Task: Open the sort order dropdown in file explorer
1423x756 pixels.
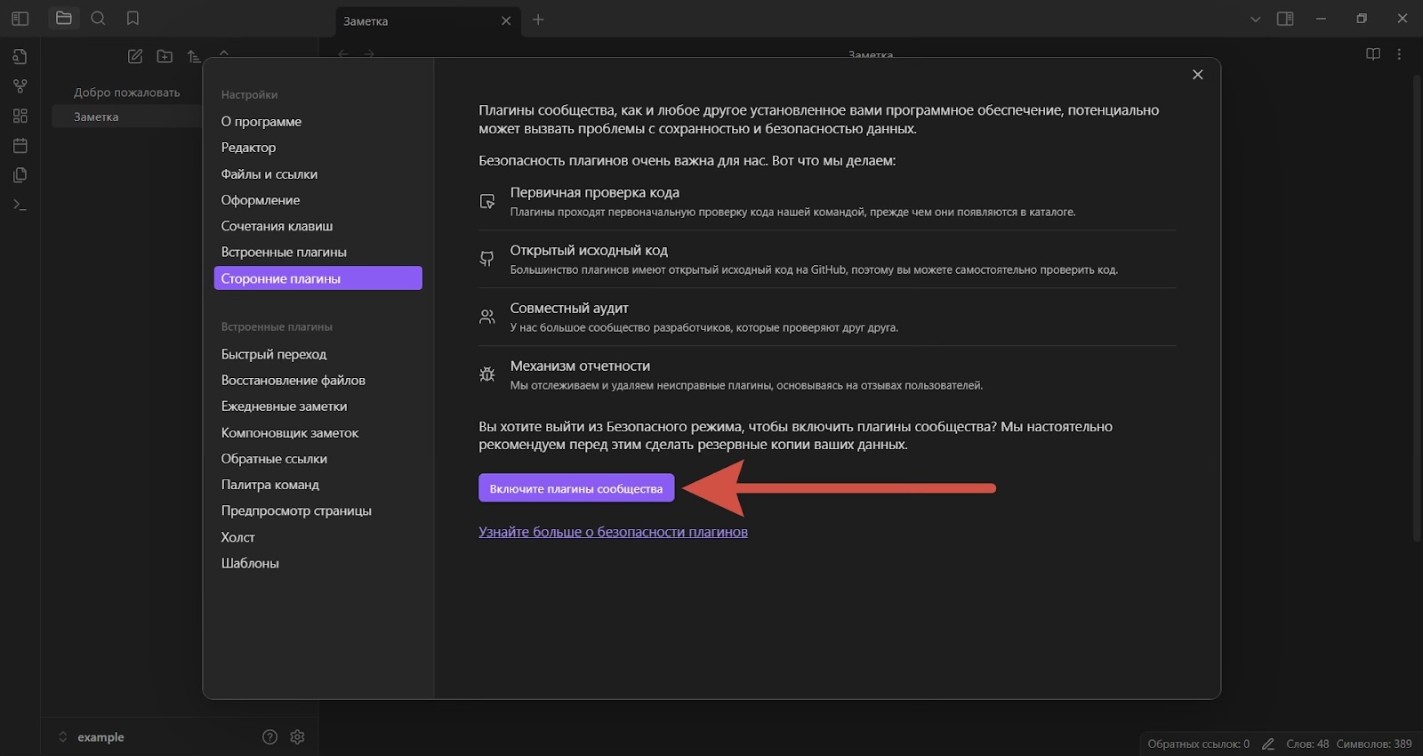Action: pyautogui.click(x=194, y=56)
